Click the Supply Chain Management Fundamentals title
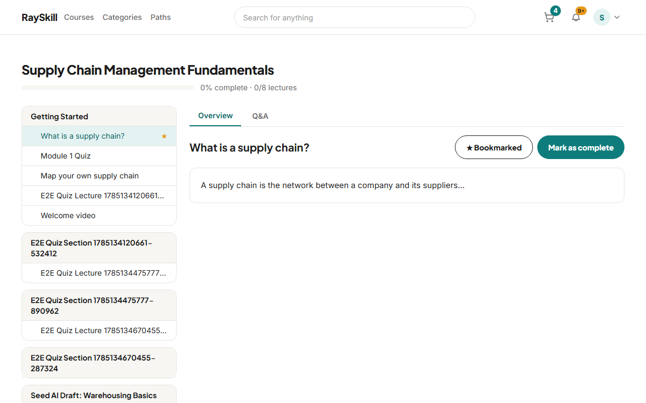The width and height of the screenshot is (646, 403). (148, 70)
